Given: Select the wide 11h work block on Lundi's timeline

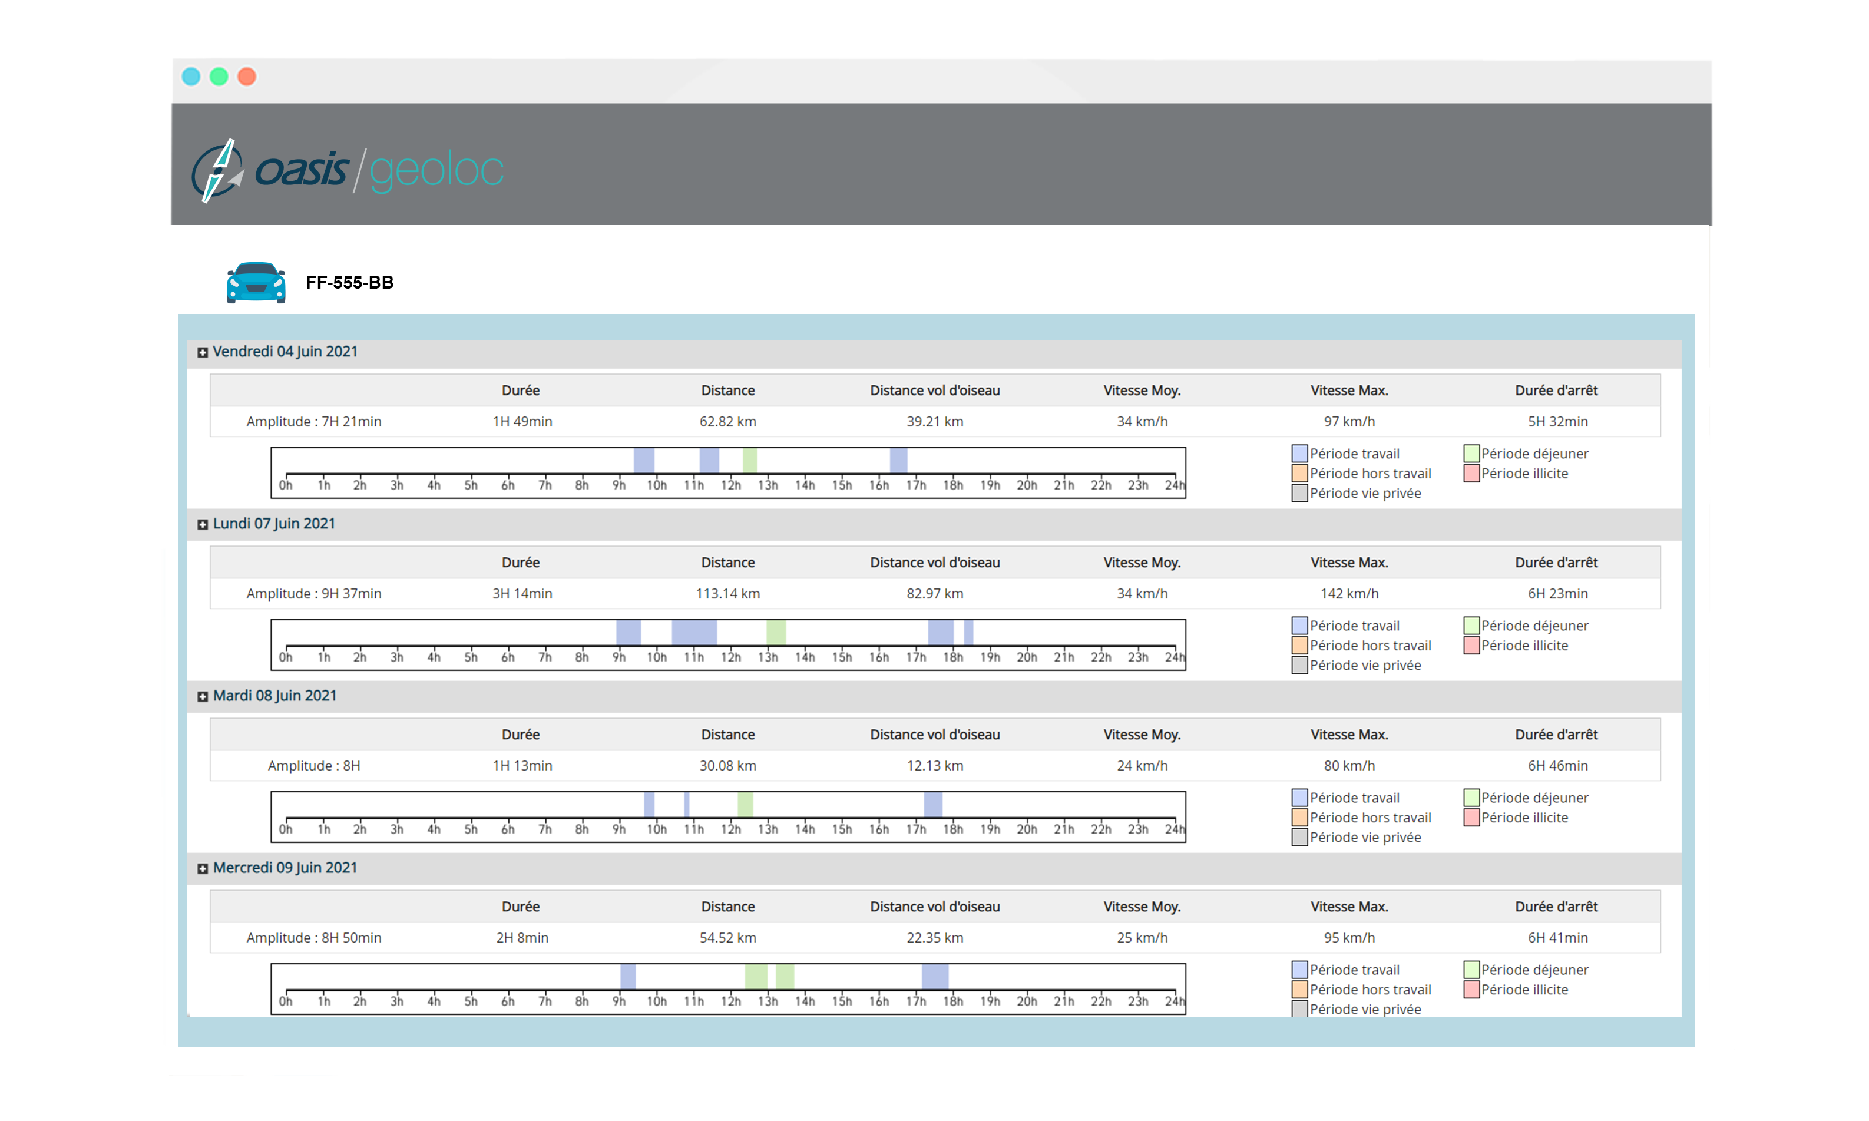Looking at the screenshot, I should (x=694, y=632).
